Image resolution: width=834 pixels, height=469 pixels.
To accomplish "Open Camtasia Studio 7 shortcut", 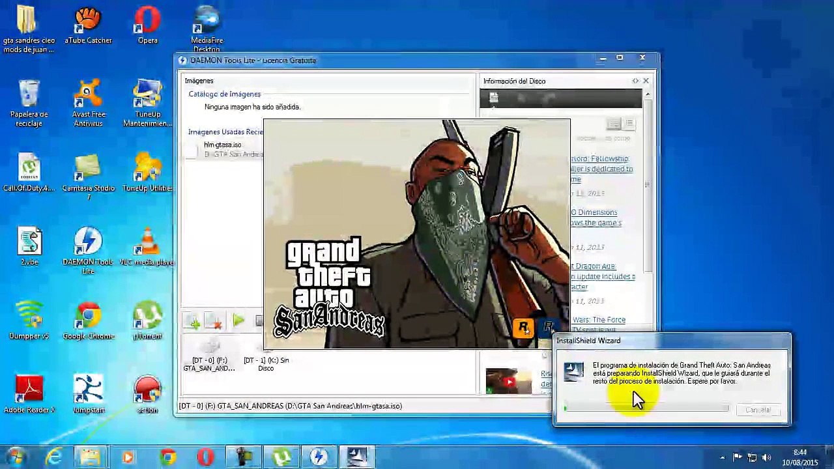I will (x=88, y=177).
